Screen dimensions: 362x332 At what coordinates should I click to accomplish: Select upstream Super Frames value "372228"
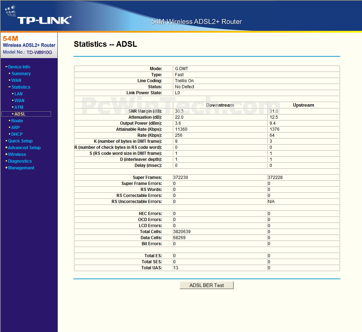(x=275, y=177)
